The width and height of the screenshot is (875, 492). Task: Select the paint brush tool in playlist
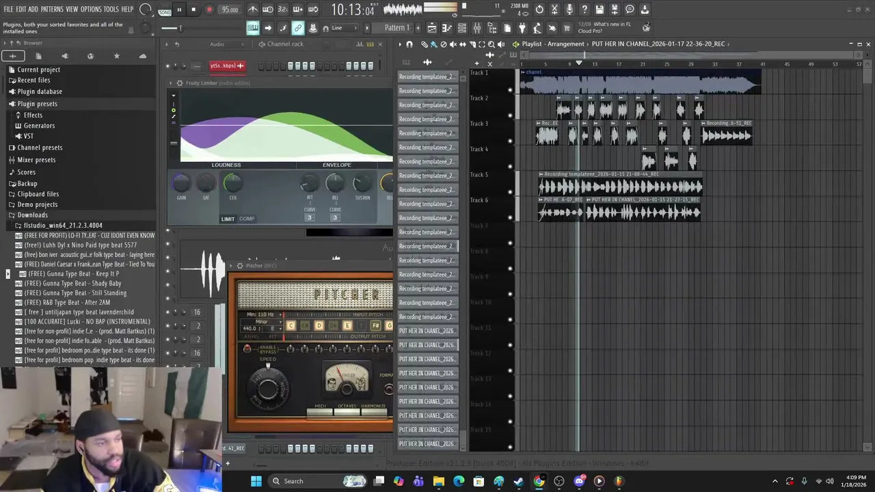tap(434, 44)
